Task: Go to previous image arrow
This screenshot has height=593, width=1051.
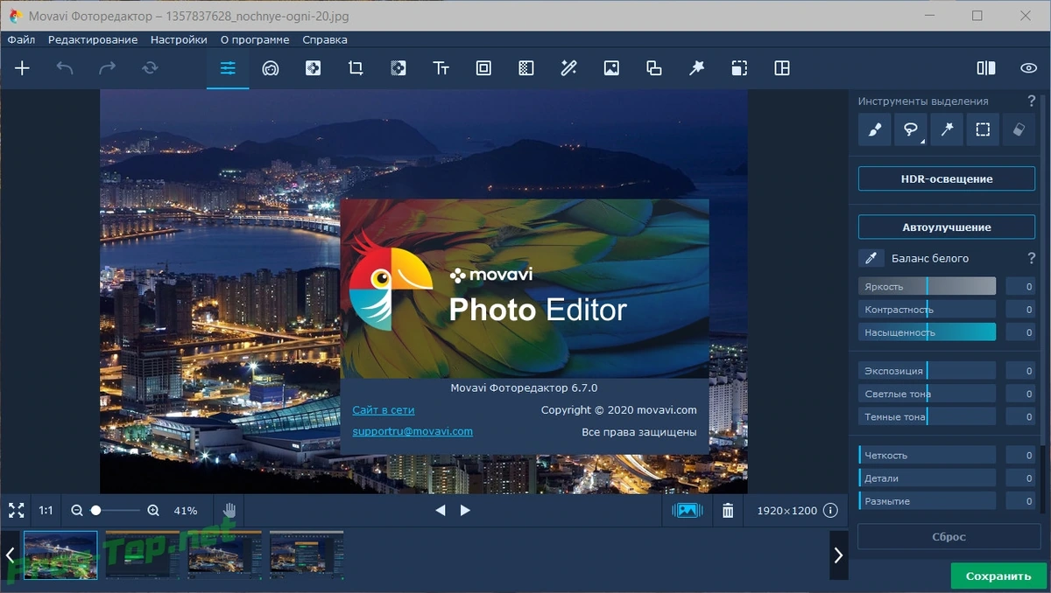Action: point(441,510)
